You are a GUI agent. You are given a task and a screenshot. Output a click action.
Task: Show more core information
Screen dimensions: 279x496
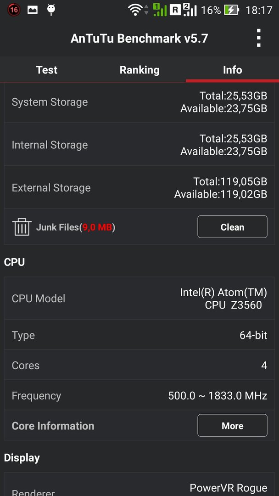tap(232, 425)
